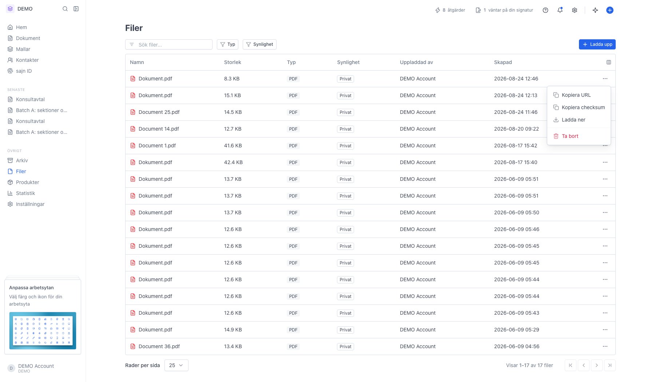
Task: Open the Synlighet filter dropdown
Action: [259, 44]
